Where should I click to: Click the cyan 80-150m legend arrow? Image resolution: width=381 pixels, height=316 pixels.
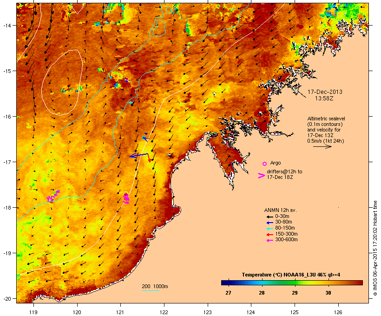point(269,229)
